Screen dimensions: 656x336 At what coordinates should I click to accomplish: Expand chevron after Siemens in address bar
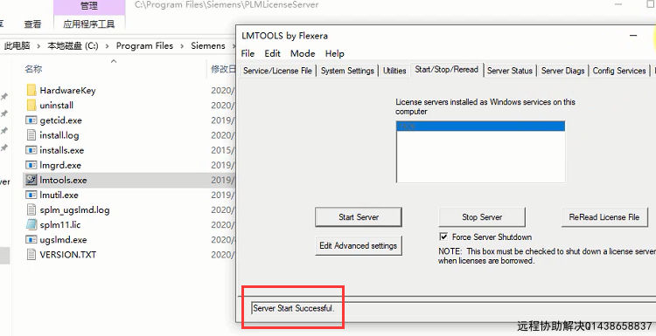(233, 46)
